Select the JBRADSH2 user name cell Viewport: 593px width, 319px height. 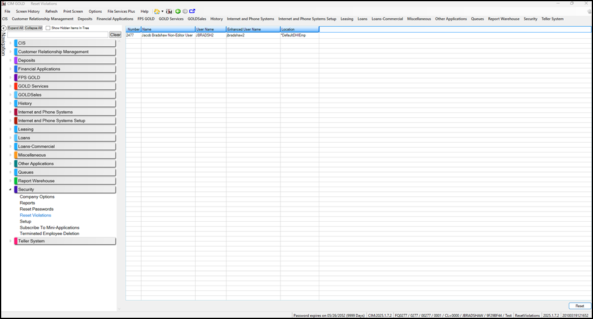pos(210,35)
